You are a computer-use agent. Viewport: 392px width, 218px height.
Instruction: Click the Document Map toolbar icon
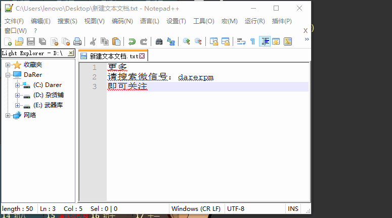pyautogui.click(x=288, y=41)
